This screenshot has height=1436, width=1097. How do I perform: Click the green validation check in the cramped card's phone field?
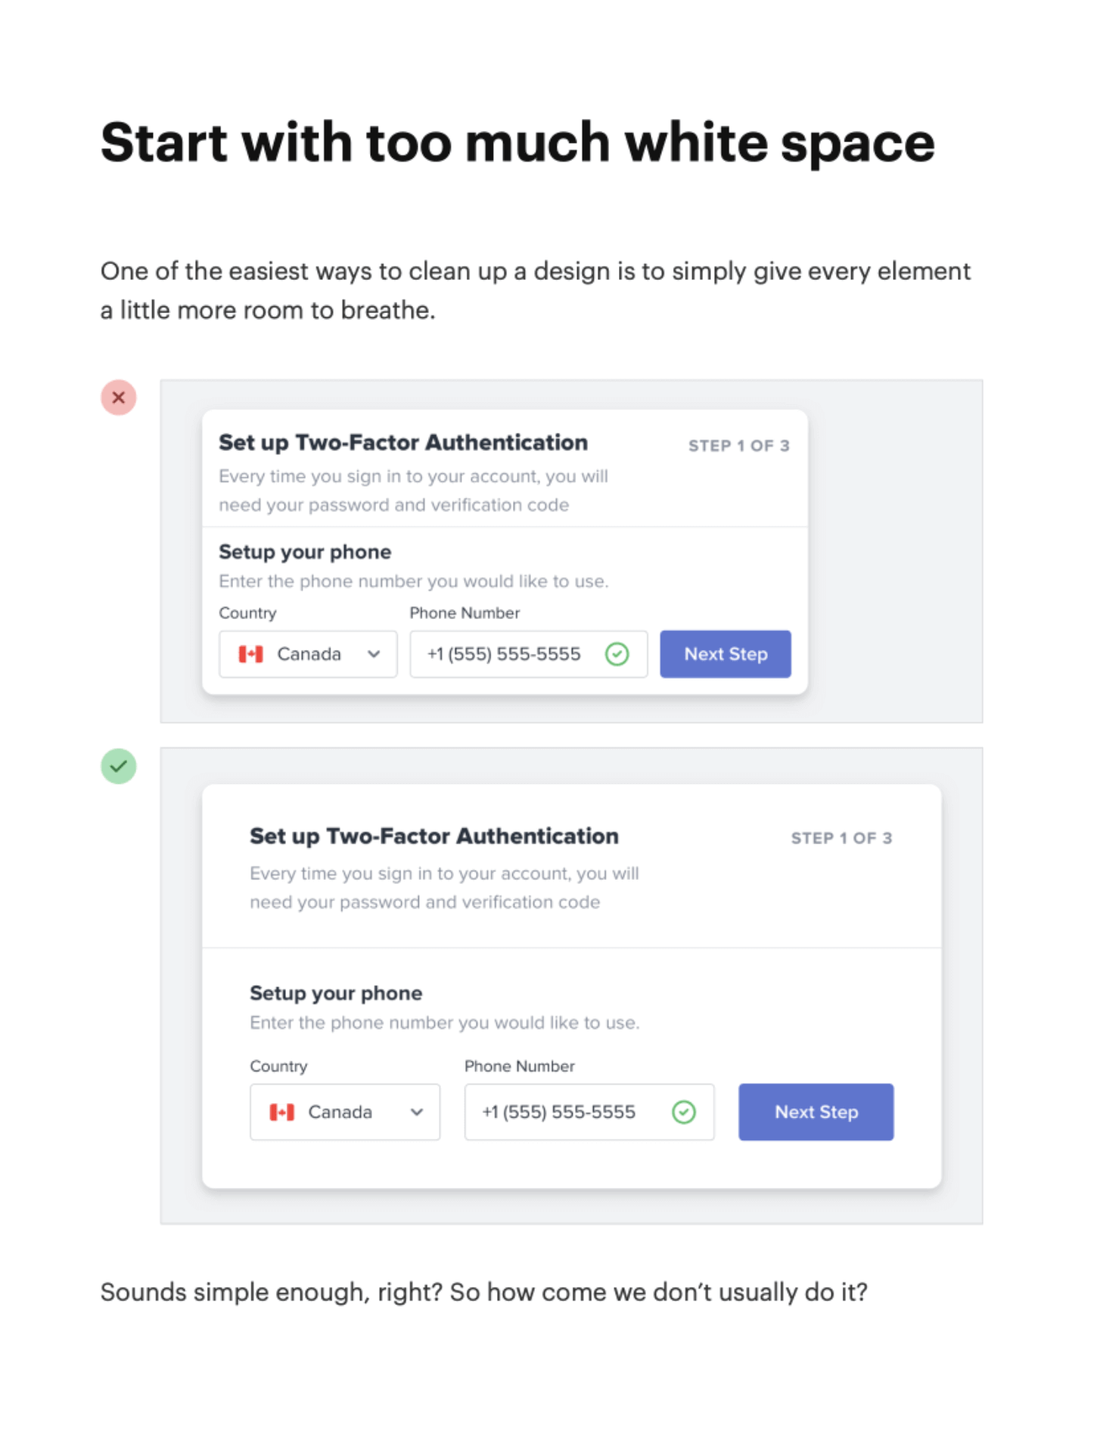point(617,654)
